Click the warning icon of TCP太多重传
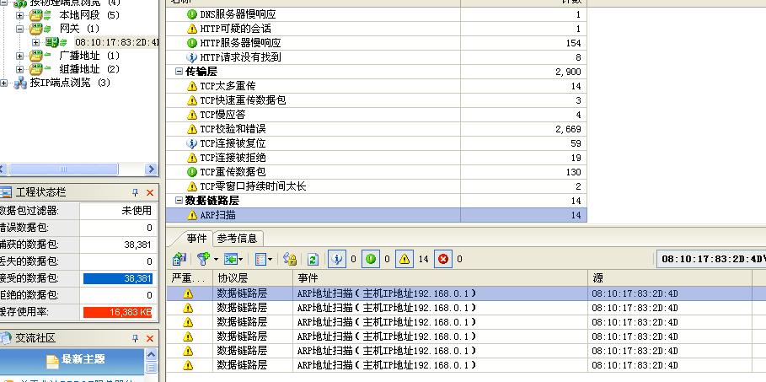Screen dimensions: 766x382 192,86
